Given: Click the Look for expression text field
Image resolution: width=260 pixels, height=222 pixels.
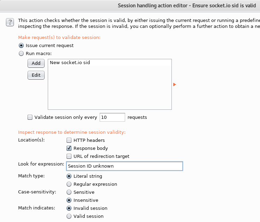Looking at the screenshot, I should pyautogui.click(x=124, y=166).
